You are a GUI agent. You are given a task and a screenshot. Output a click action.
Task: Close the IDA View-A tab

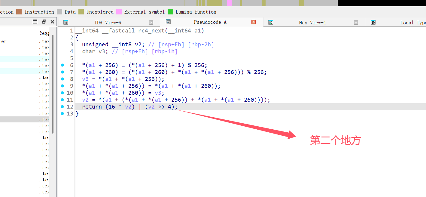click(151, 23)
